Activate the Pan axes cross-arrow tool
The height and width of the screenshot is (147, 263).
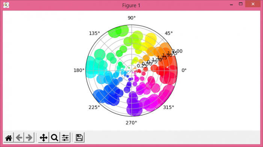click(x=44, y=138)
